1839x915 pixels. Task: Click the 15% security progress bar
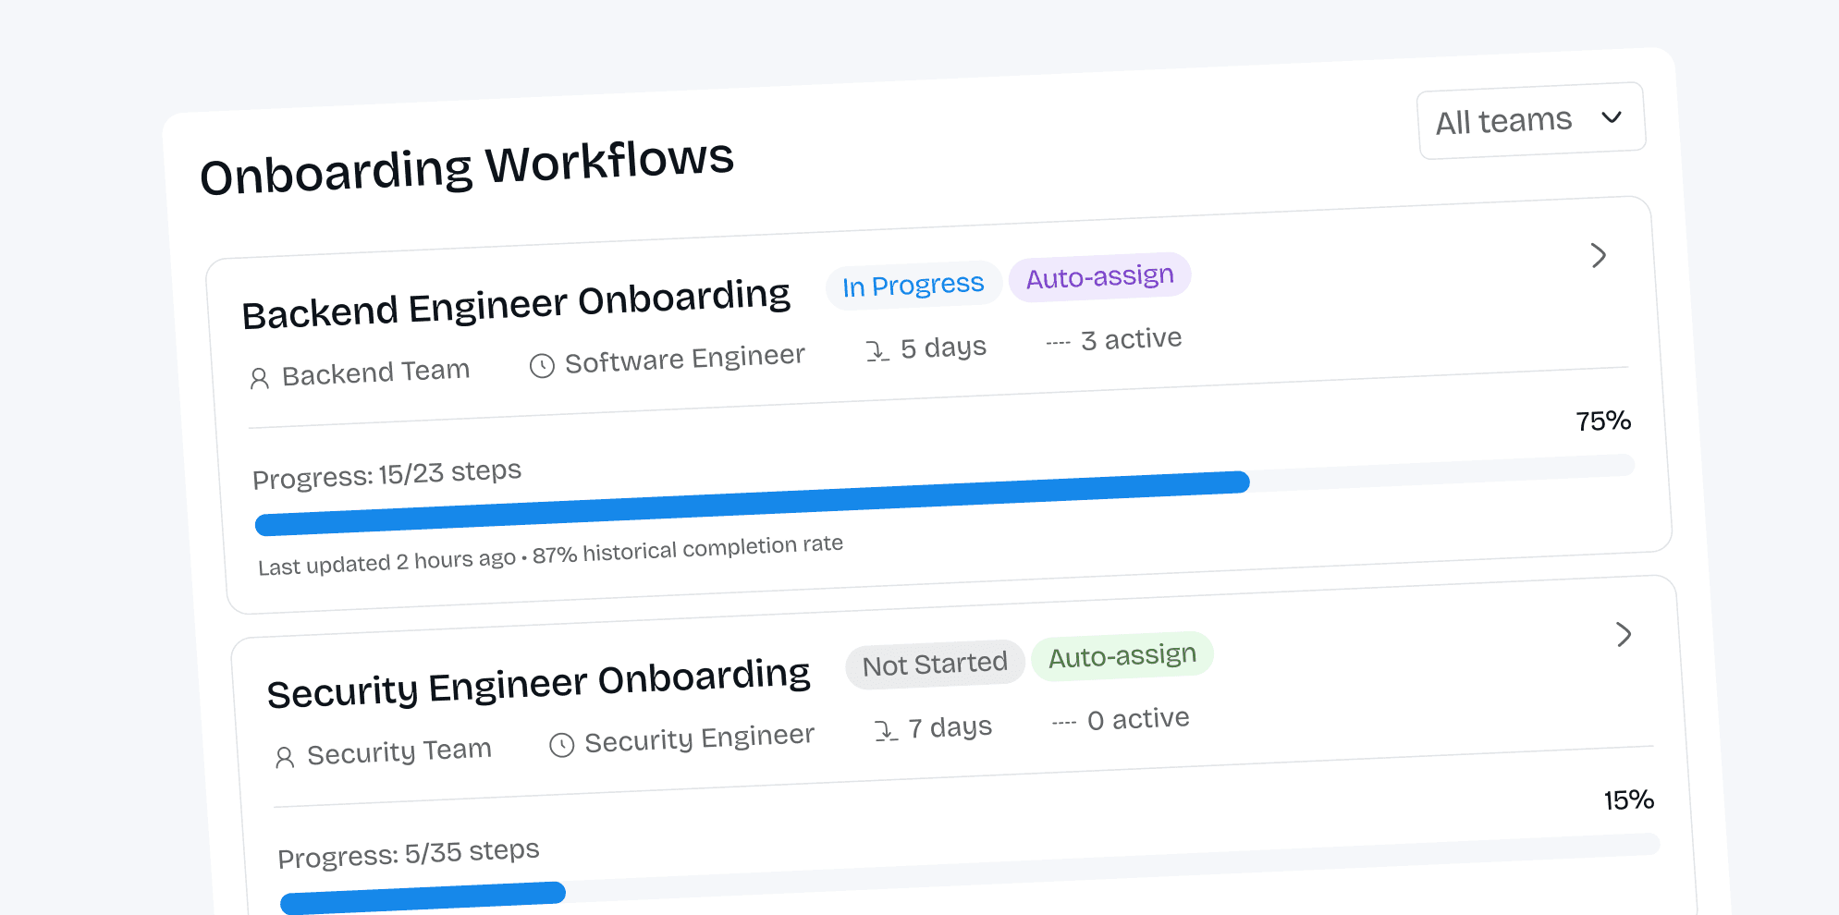click(x=971, y=874)
